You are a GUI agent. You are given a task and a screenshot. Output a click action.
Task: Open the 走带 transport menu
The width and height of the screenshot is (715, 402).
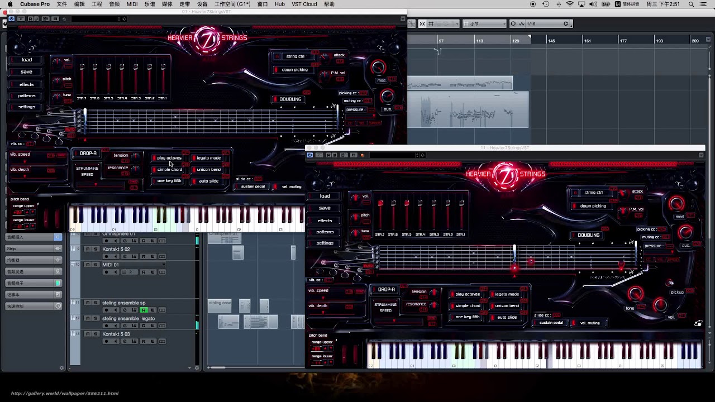(x=184, y=4)
